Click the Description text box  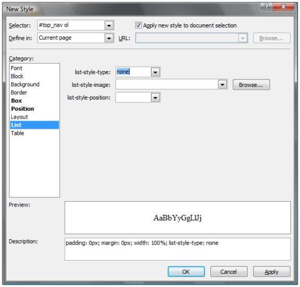pyautogui.click(x=178, y=249)
